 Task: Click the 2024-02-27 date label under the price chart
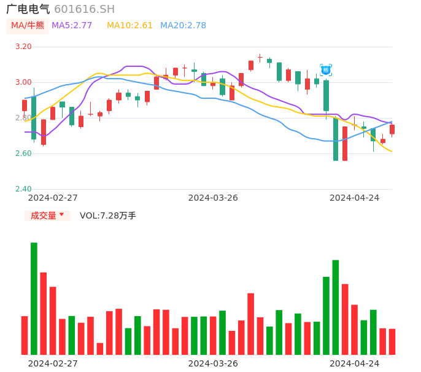[x=53, y=198]
